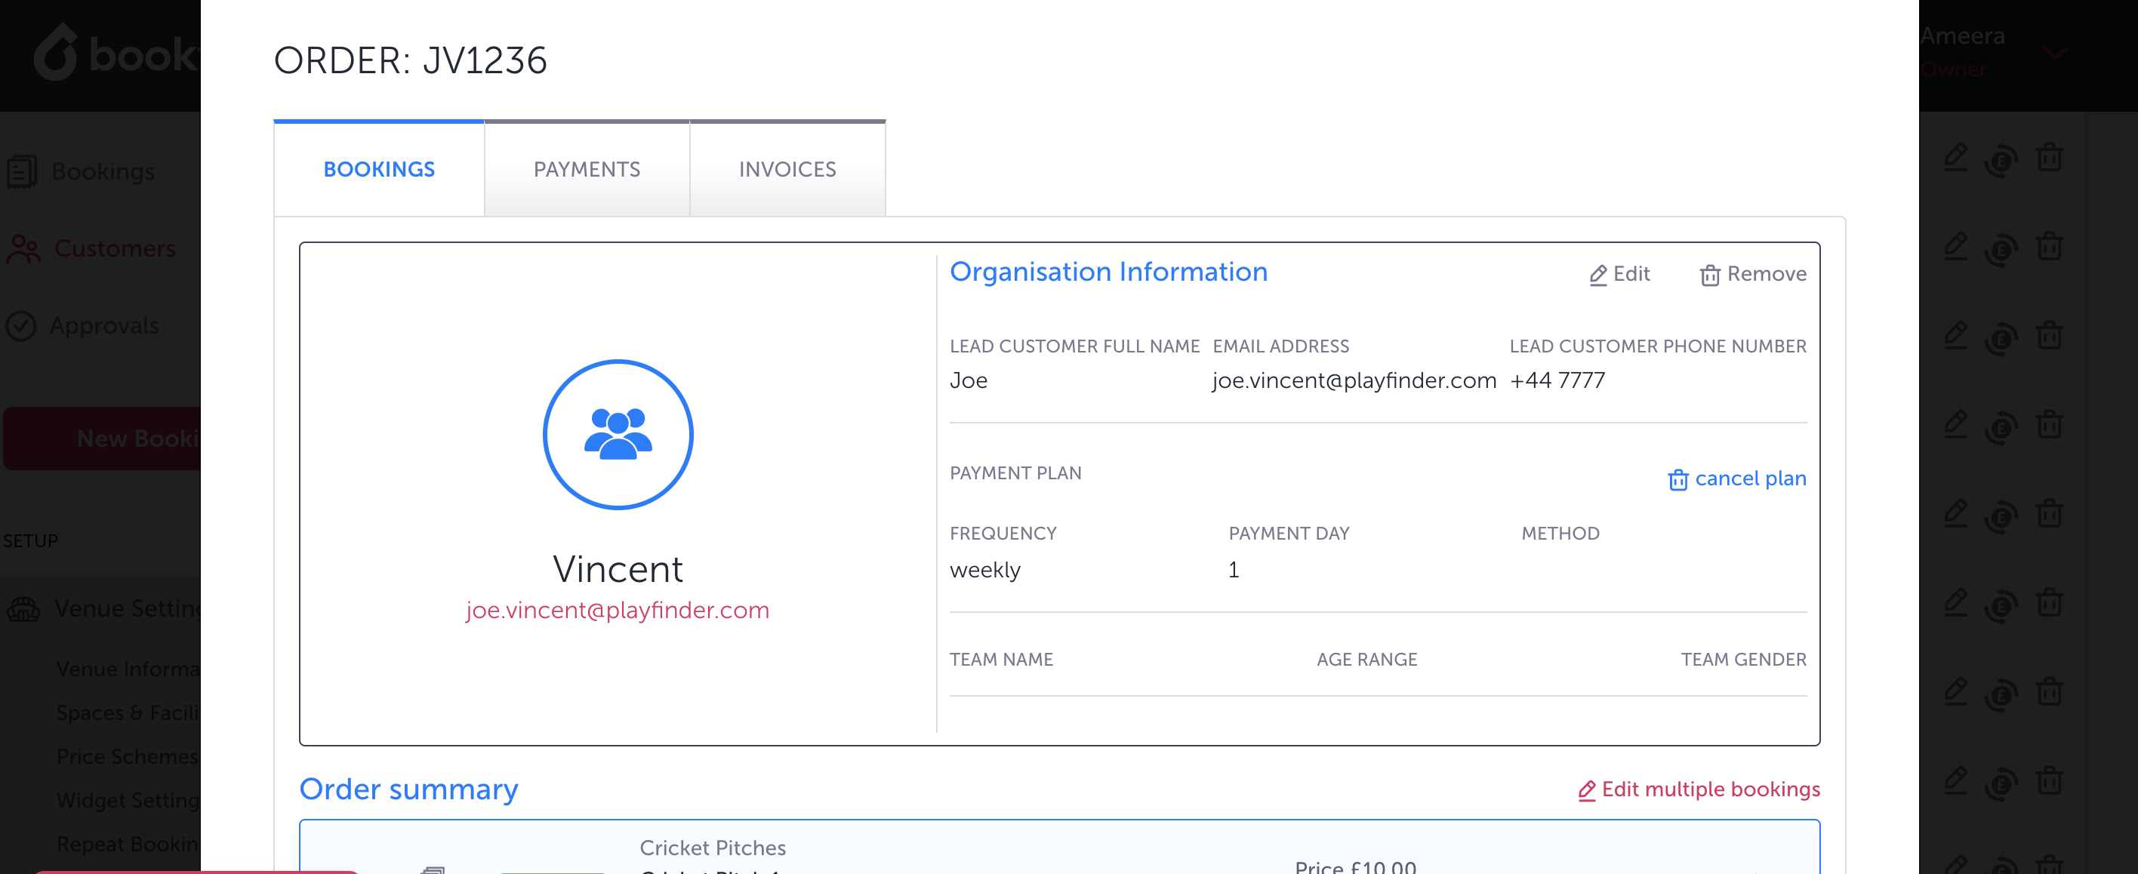This screenshot has width=2138, height=874.
Task: Expand the Ameera user menu chevron
Action: point(2054,54)
